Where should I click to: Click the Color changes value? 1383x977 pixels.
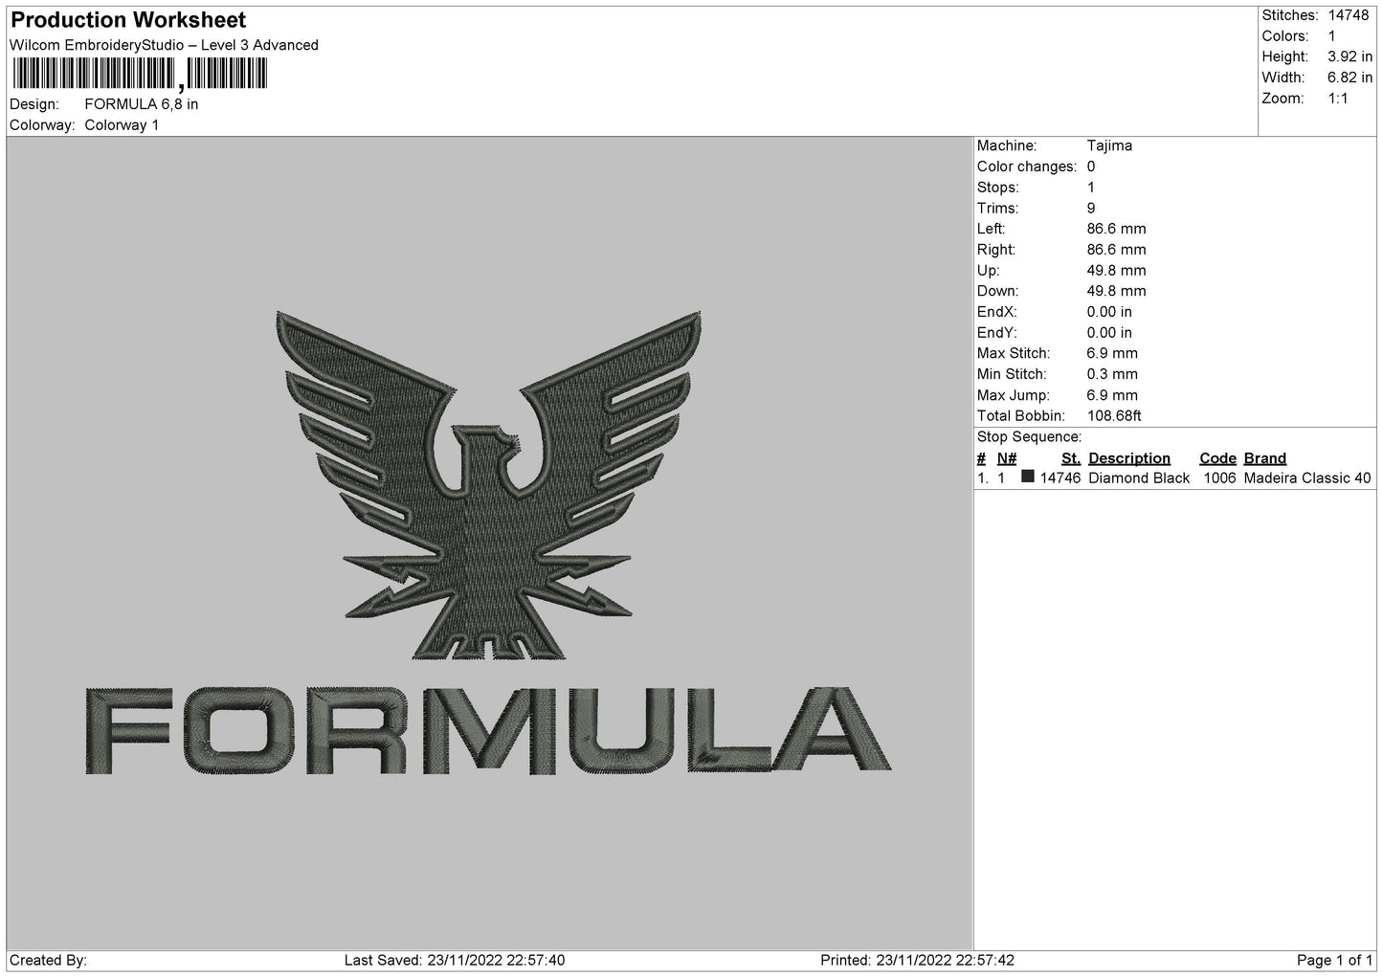pos(1091,167)
